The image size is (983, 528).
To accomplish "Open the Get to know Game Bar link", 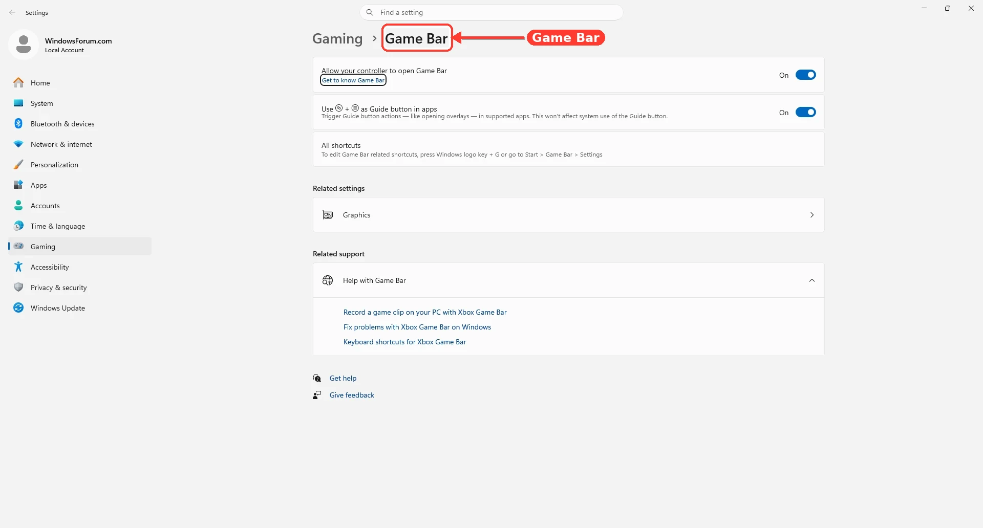I will (x=353, y=80).
